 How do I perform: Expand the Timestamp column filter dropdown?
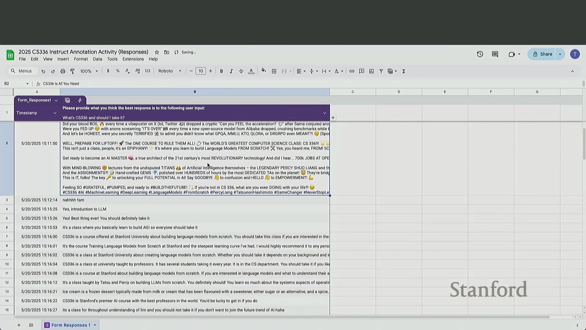[55, 113]
